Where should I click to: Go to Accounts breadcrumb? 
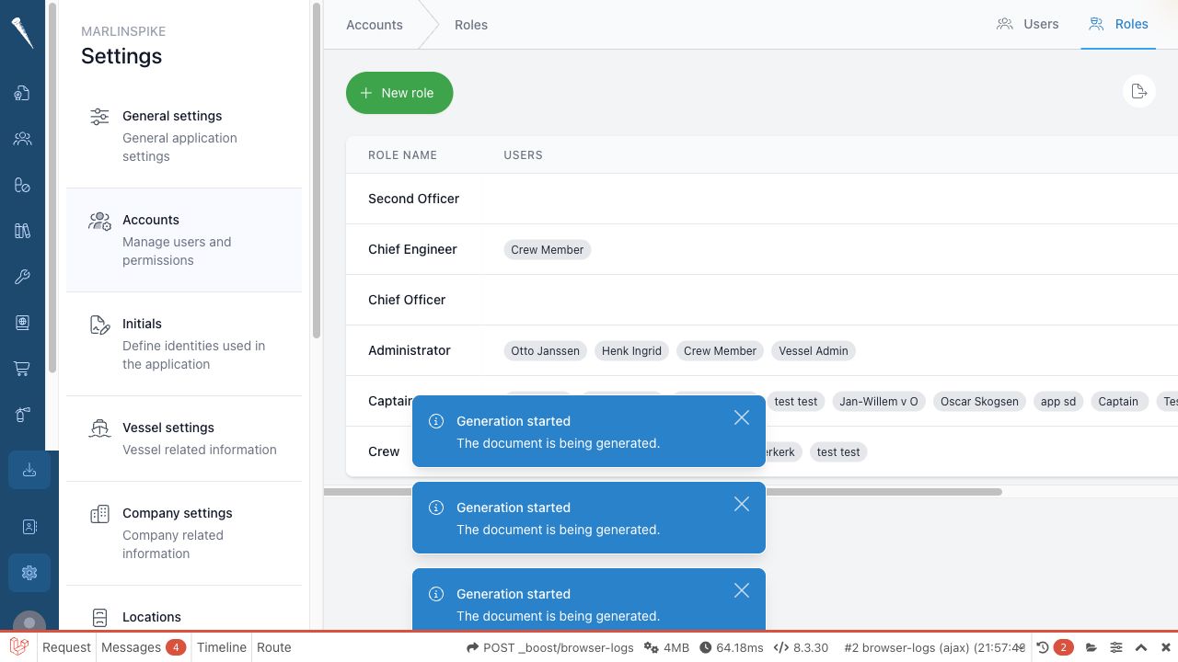coord(375,25)
